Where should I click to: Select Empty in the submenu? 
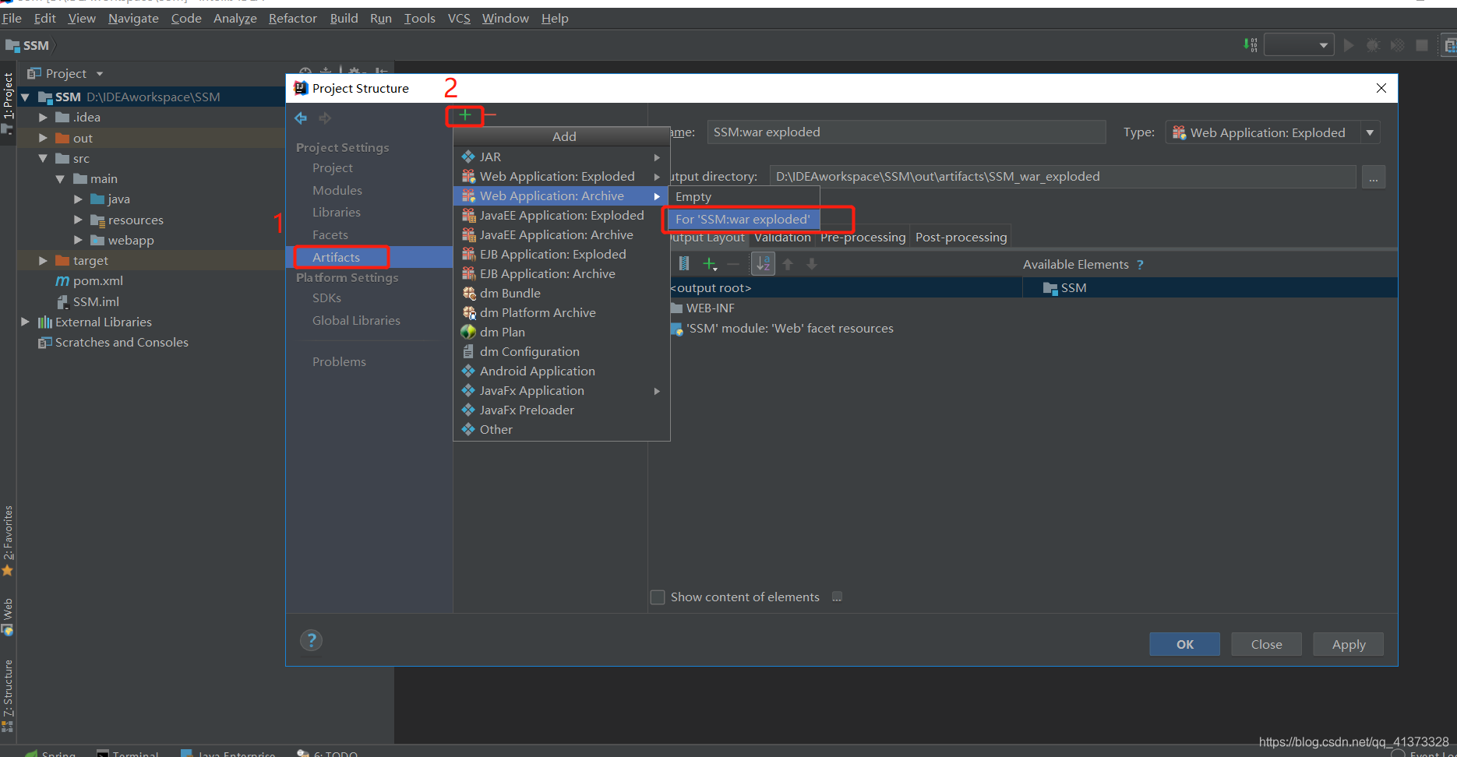click(743, 196)
